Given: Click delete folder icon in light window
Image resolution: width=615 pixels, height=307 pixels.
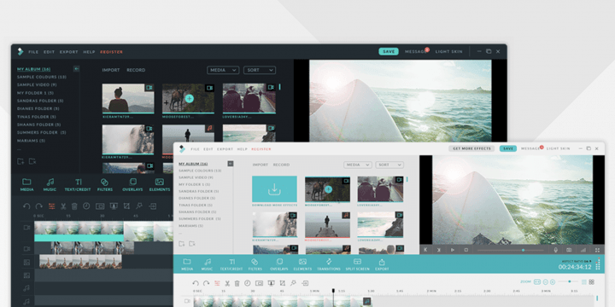Looking at the screenshot, I should [192, 244].
